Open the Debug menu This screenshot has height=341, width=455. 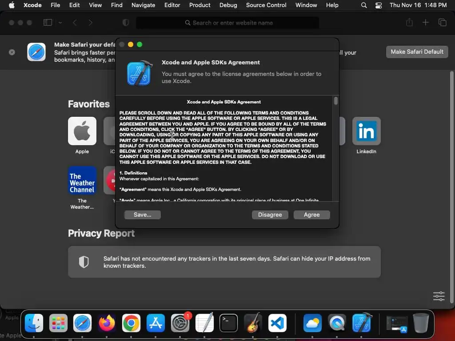coord(228,5)
